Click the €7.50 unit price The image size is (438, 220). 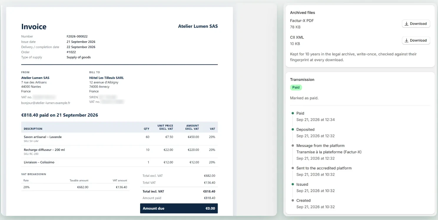pos(169,137)
